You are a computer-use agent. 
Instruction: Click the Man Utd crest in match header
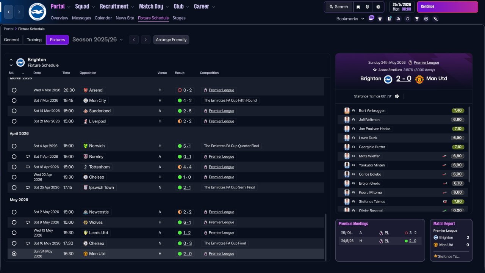pos(419,79)
